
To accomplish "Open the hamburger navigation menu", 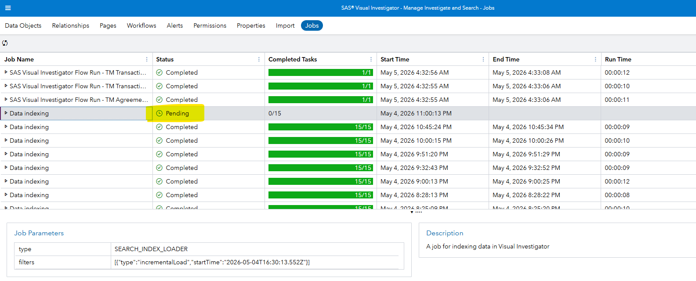I will 8,8.
